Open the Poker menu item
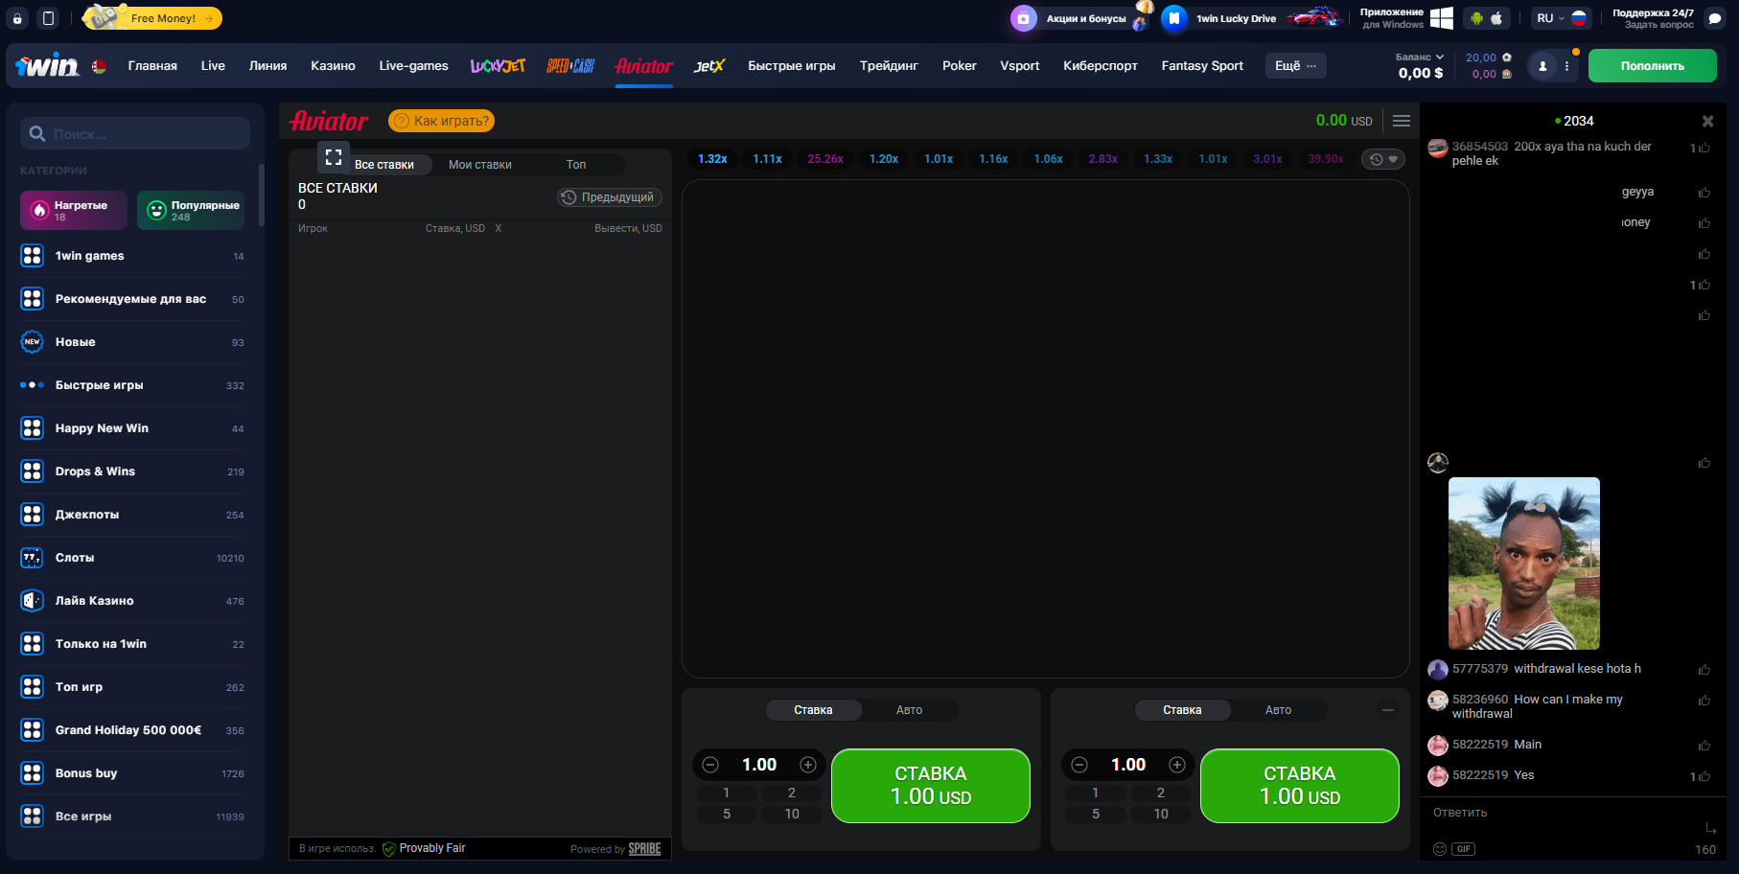Screen dimensions: 1739x874 click(959, 65)
